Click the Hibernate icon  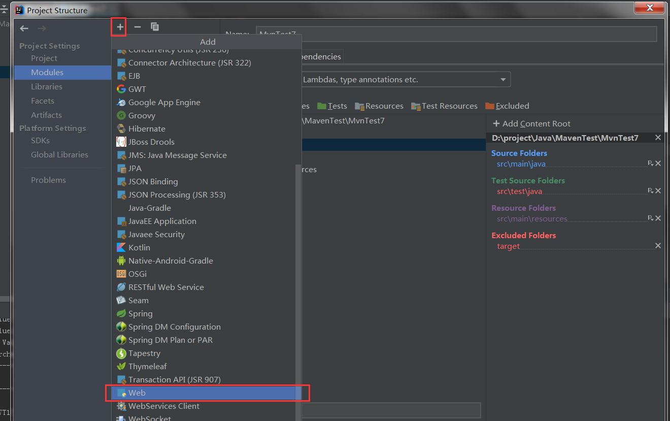[121, 129]
